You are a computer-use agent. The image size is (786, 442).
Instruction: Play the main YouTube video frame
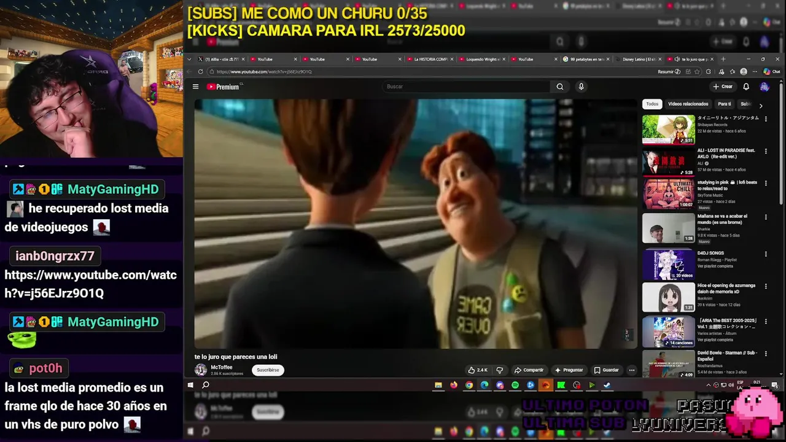coord(416,223)
